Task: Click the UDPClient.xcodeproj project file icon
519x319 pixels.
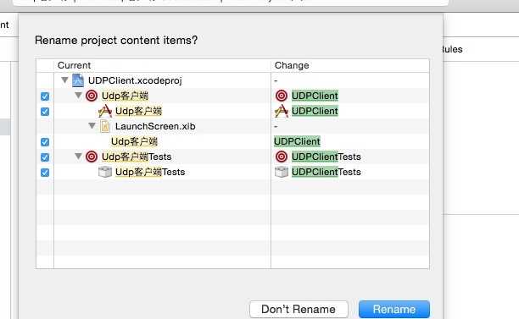Action: coord(78,80)
